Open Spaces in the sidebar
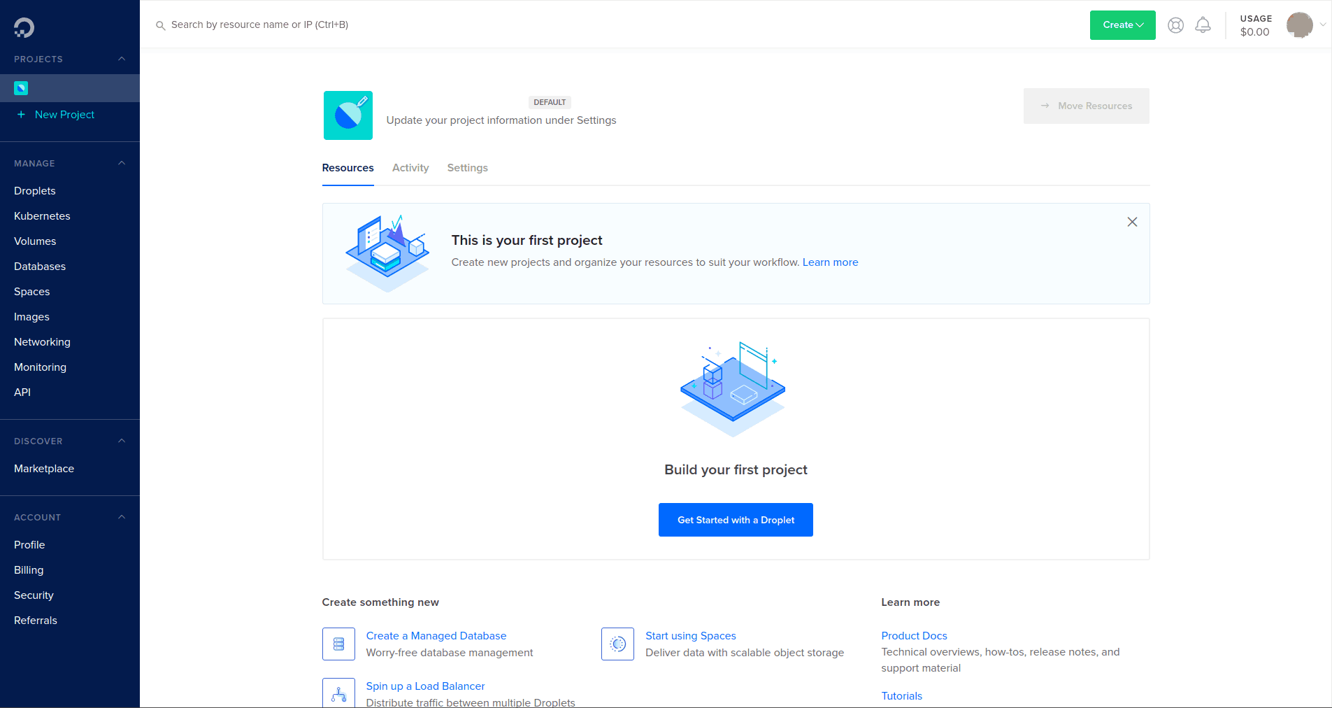 pos(32,292)
